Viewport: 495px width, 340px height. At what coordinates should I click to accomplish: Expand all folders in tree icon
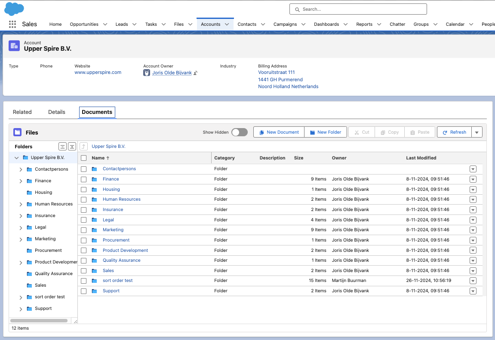(72, 146)
